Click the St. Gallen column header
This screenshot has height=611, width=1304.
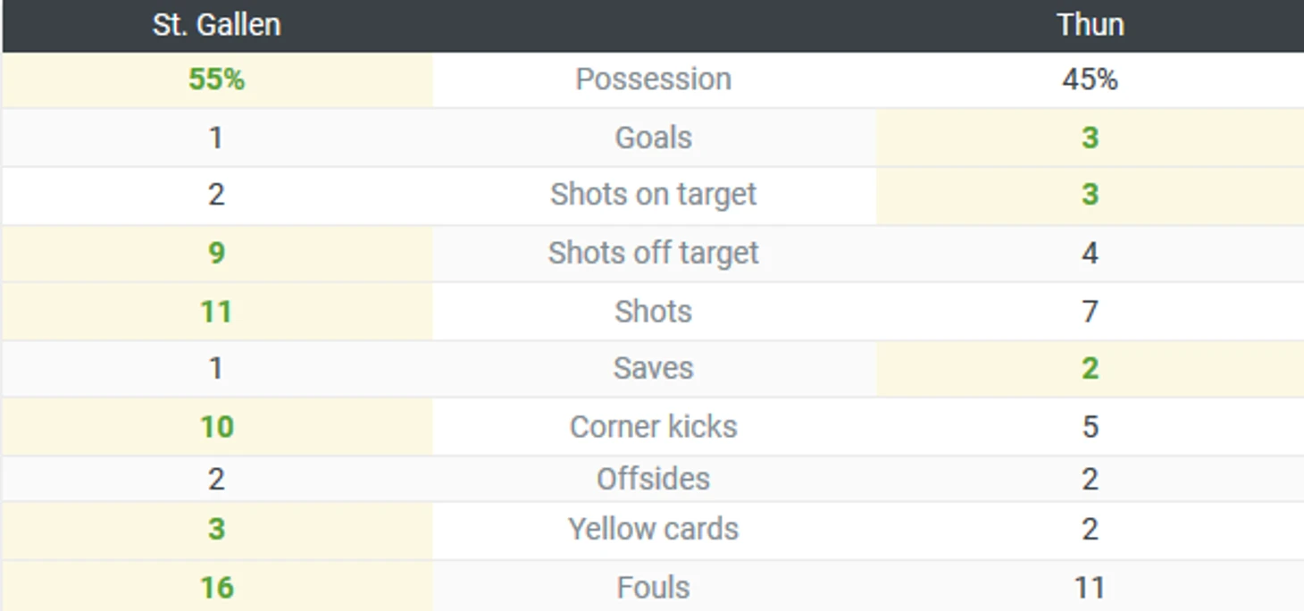pyautogui.click(x=216, y=25)
